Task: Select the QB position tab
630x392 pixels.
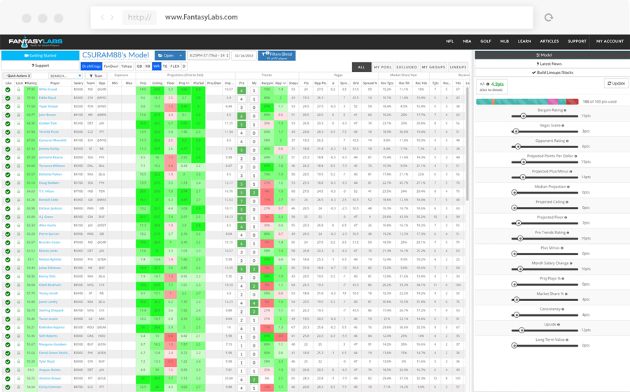Action: pos(139,66)
